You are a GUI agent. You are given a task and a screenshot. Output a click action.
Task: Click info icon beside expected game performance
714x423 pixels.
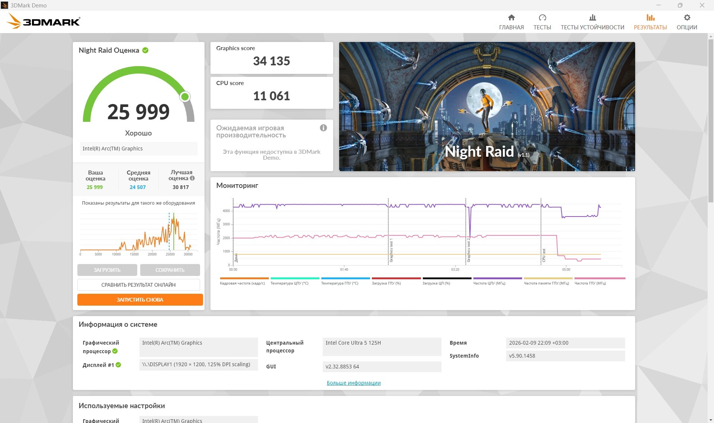[x=324, y=128]
